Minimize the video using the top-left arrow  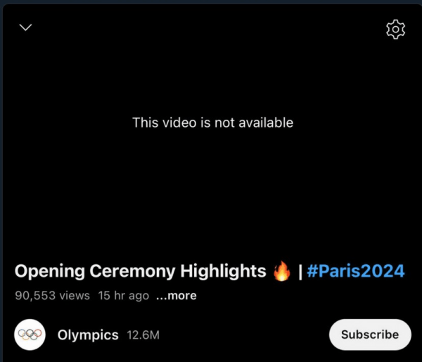(x=25, y=27)
